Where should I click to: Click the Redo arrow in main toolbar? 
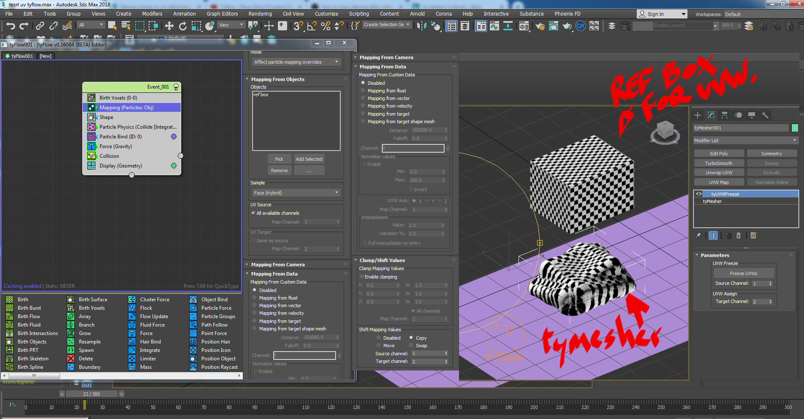tap(24, 26)
